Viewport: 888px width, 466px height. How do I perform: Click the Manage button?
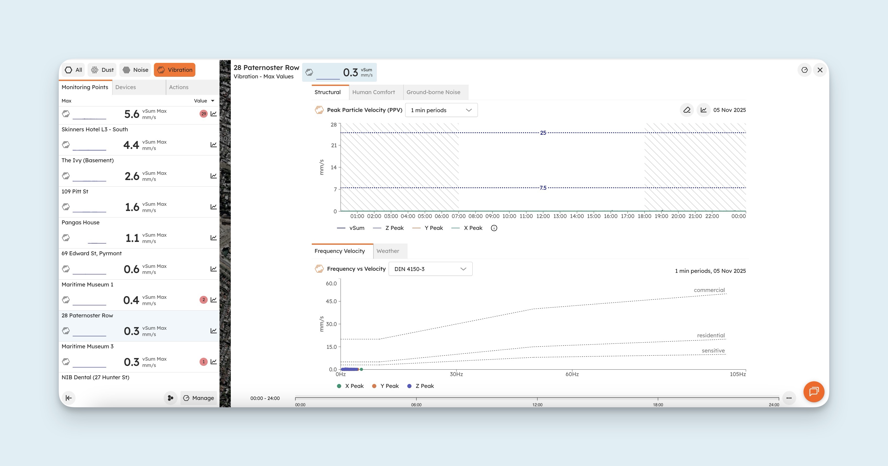(199, 398)
